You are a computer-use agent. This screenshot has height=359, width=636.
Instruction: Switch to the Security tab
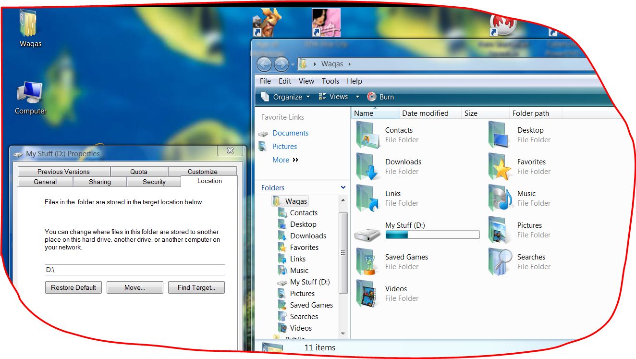[x=154, y=182]
